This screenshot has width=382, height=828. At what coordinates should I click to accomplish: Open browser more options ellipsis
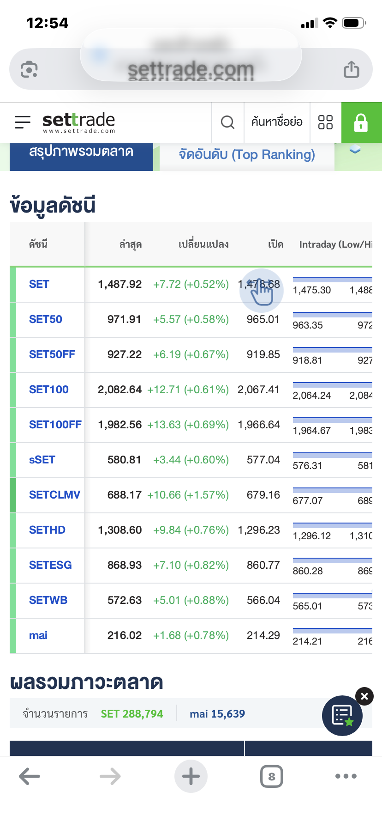346,776
